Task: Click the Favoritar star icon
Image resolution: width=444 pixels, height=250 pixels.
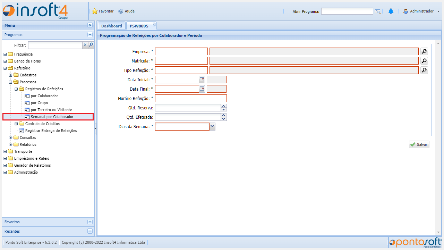Action: [x=95, y=11]
